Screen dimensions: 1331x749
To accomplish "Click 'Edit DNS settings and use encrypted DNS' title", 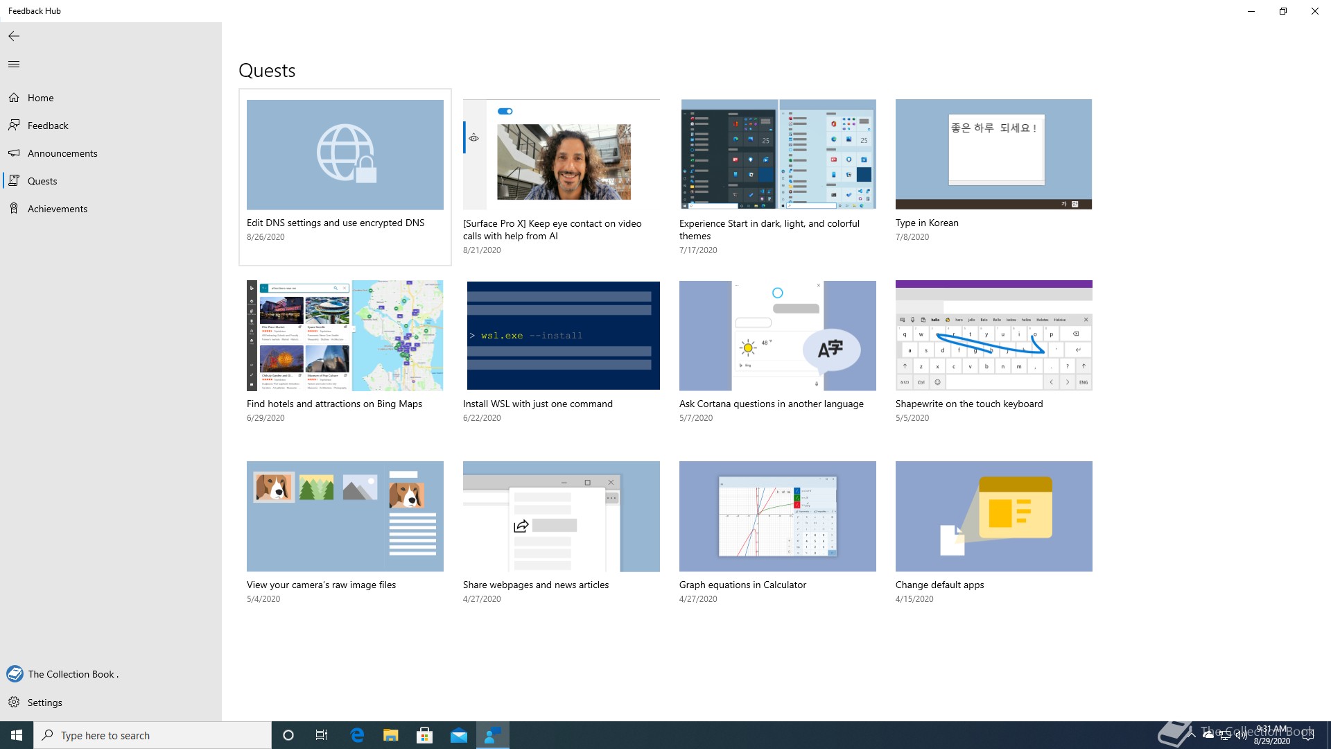I will [336, 223].
